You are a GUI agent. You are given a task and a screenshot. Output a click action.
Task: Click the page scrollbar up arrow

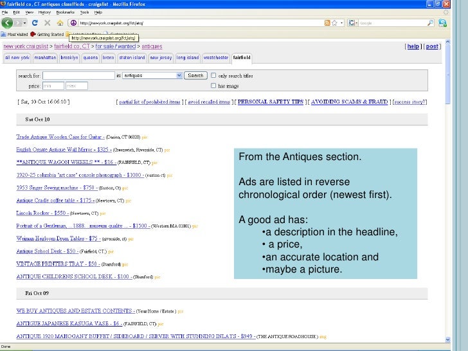pos(447,42)
